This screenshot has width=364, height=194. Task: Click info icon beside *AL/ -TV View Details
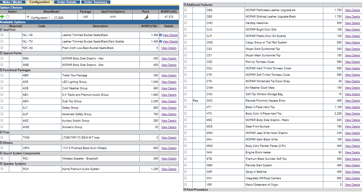tap(160, 42)
